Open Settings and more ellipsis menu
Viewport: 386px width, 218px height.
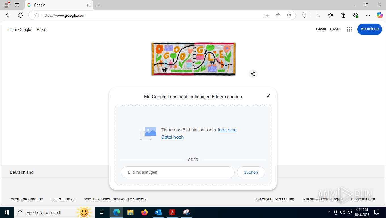point(368,15)
